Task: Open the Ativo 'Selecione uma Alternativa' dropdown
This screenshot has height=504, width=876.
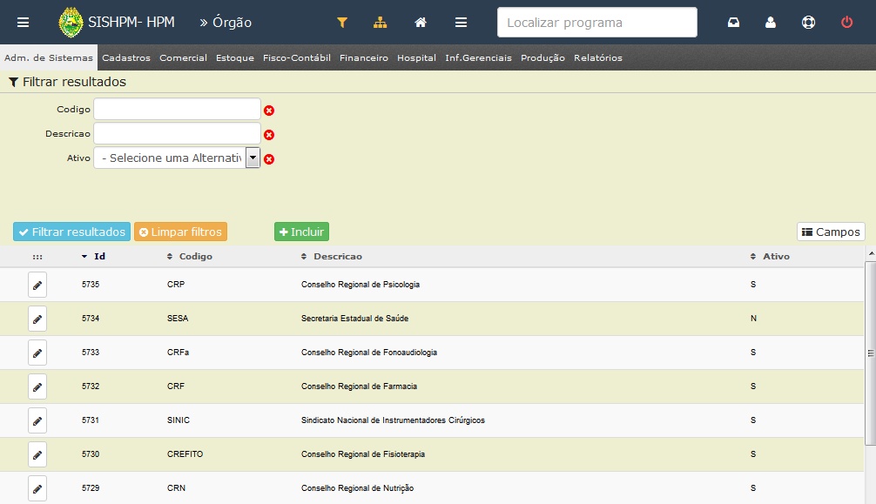Action: point(177,158)
